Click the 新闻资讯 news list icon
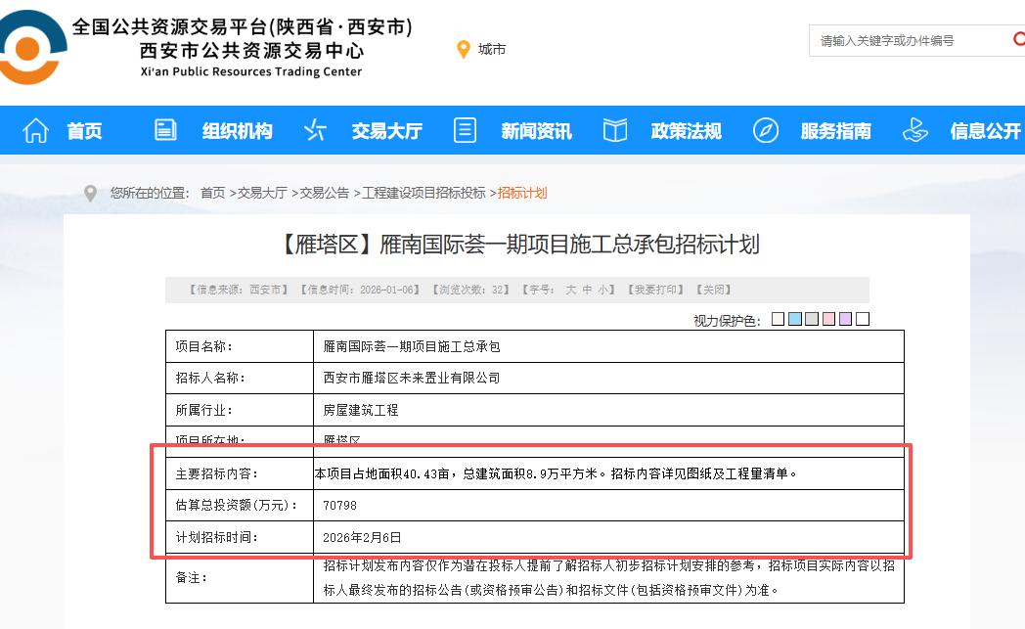The width and height of the screenshot is (1025, 629). 465,129
